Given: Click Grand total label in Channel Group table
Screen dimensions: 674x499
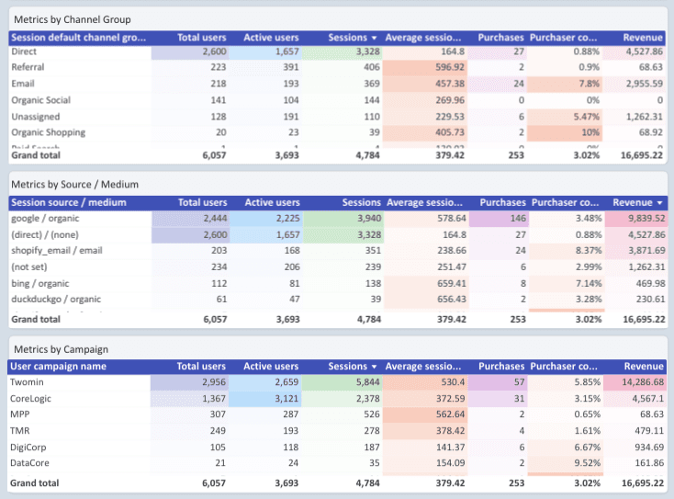Looking at the screenshot, I should 36,155.
